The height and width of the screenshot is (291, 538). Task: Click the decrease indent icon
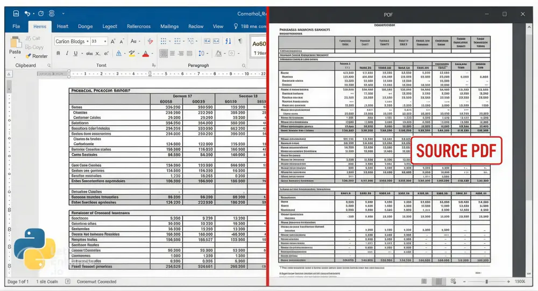point(207,41)
